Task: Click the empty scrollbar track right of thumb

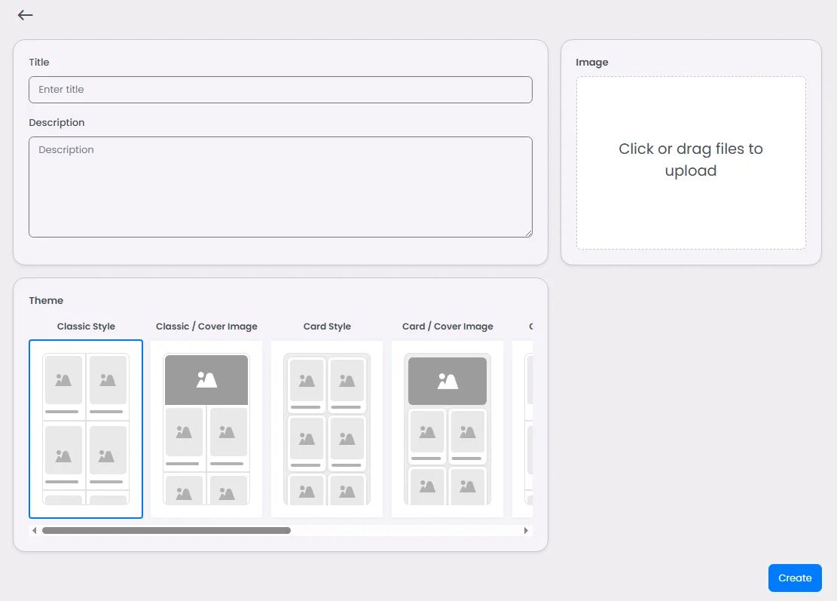Action: click(405, 530)
